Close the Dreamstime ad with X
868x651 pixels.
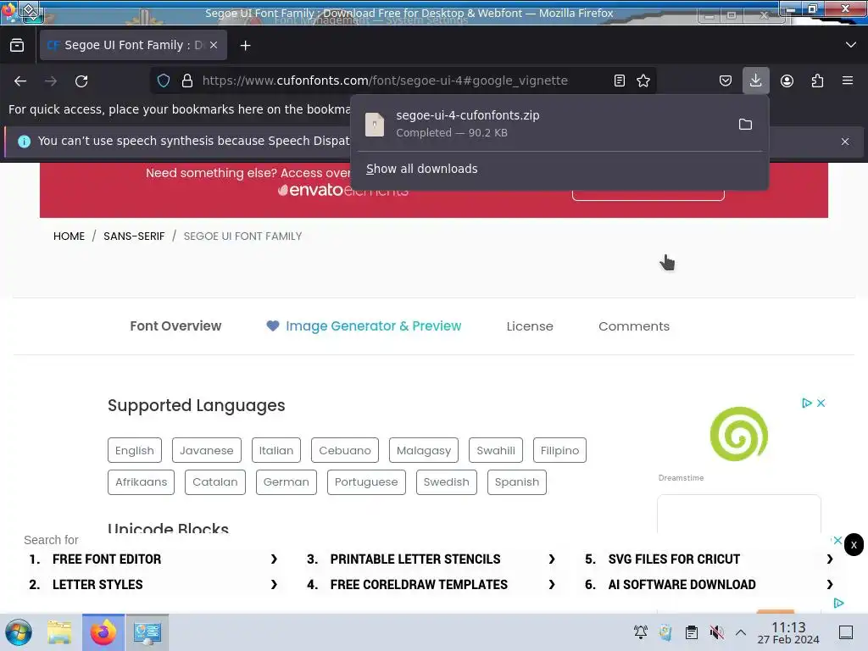coord(821,403)
